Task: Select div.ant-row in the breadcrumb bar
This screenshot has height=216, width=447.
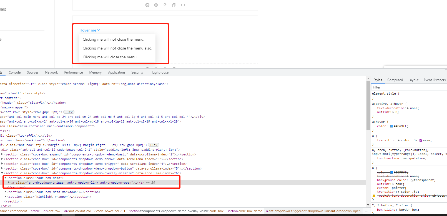Action: point(52,211)
